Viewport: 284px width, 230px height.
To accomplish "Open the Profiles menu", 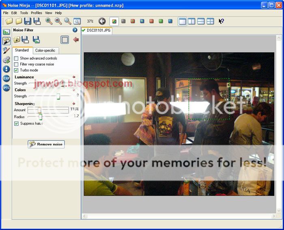I will pyautogui.click(x=37, y=13).
